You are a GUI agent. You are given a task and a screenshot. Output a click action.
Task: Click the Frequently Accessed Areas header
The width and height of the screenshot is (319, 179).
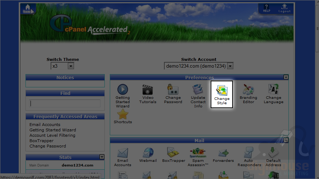[x=65, y=116]
